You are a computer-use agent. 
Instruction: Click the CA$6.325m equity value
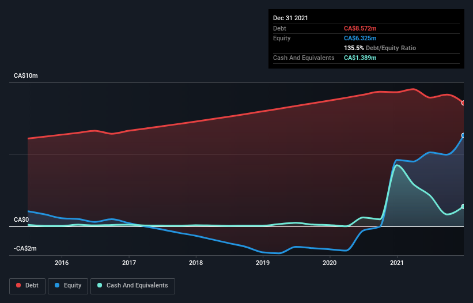[360, 38]
